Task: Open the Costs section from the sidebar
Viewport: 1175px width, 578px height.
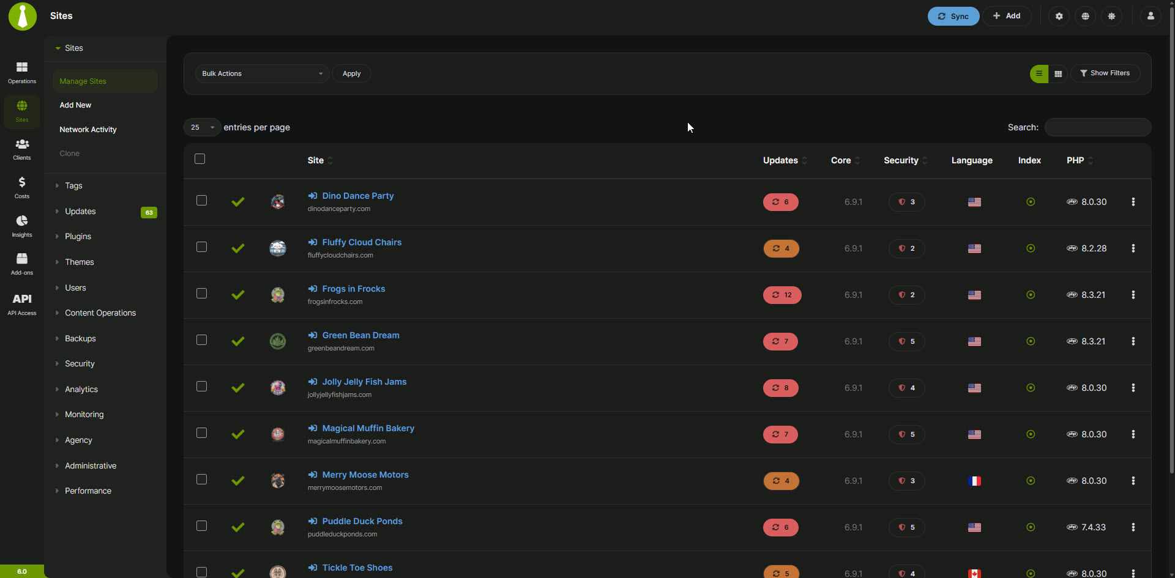Action: click(21, 187)
